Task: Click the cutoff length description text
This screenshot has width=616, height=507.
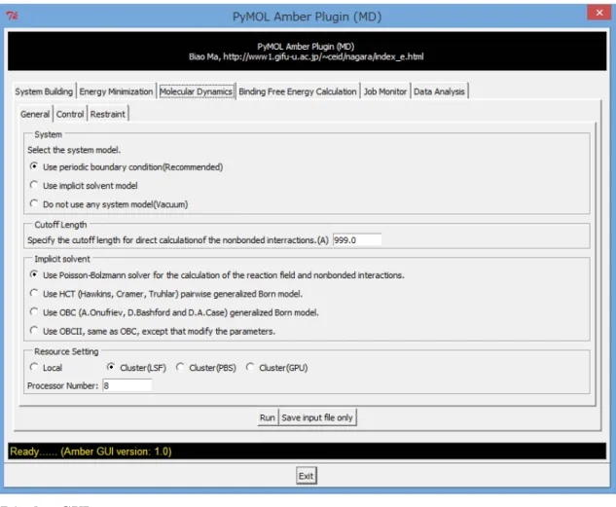Action: [x=177, y=240]
